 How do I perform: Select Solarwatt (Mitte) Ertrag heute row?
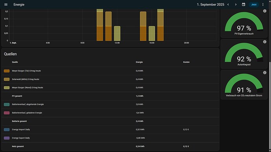coord(110,79)
